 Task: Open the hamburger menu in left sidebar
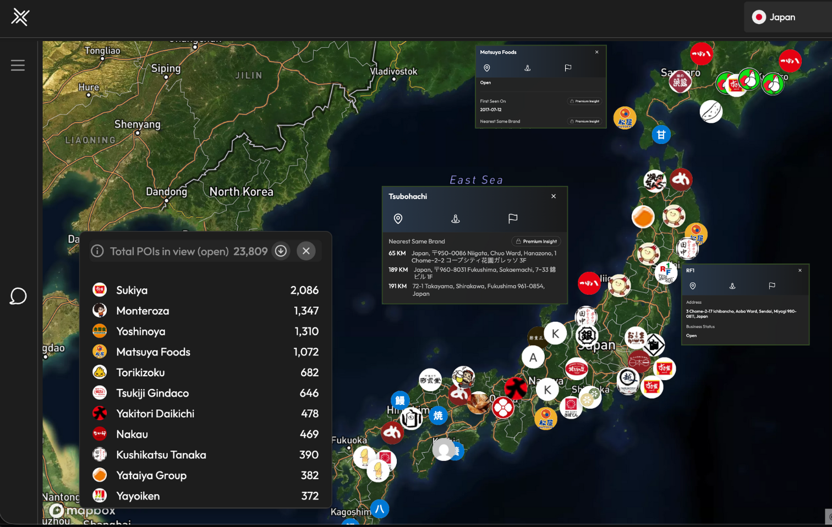point(18,65)
